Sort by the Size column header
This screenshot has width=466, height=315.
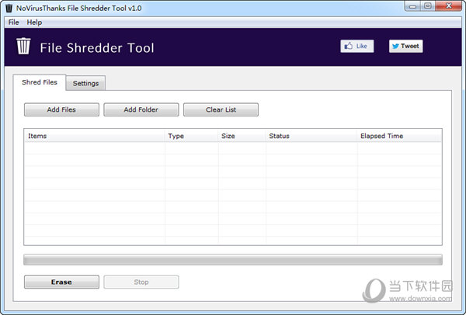point(242,136)
